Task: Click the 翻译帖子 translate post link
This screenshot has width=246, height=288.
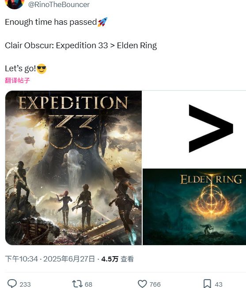Action: (17, 81)
